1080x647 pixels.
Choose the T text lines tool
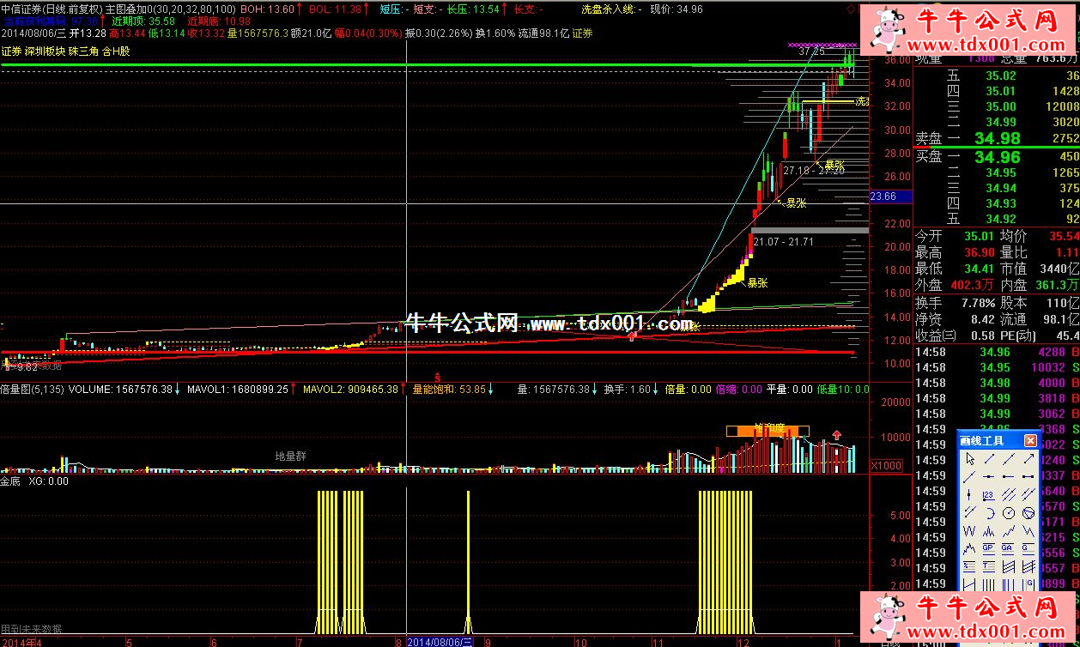coord(988,566)
